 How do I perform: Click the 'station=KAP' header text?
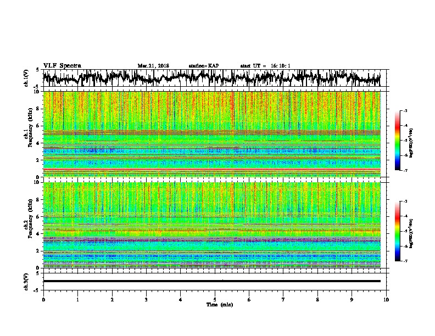pyautogui.click(x=204, y=66)
